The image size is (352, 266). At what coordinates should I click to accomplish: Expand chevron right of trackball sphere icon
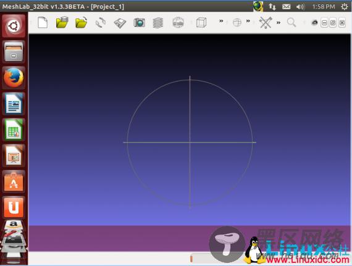[248, 21]
